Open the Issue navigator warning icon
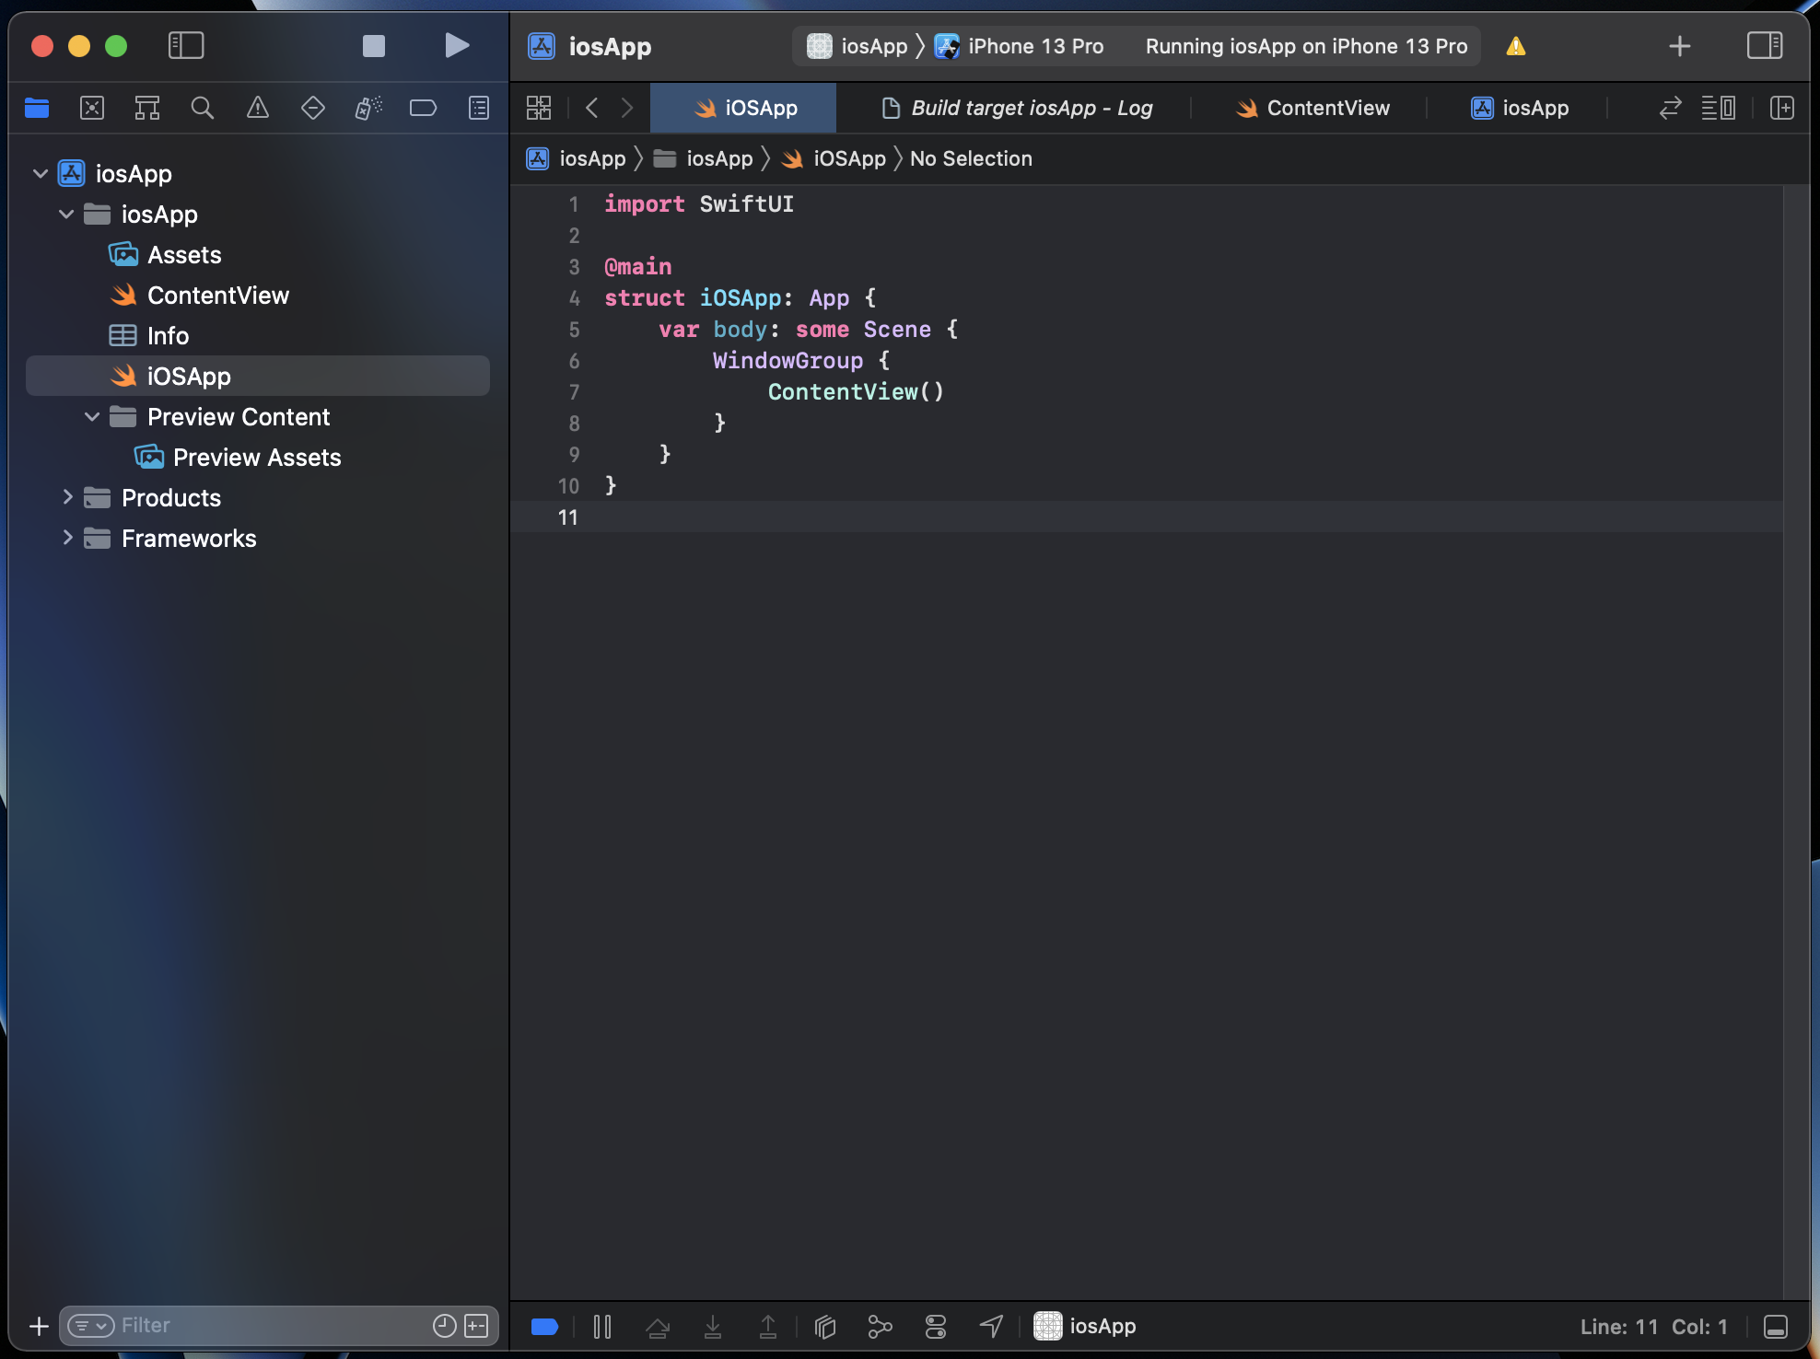The image size is (1820, 1359). [258, 109]
